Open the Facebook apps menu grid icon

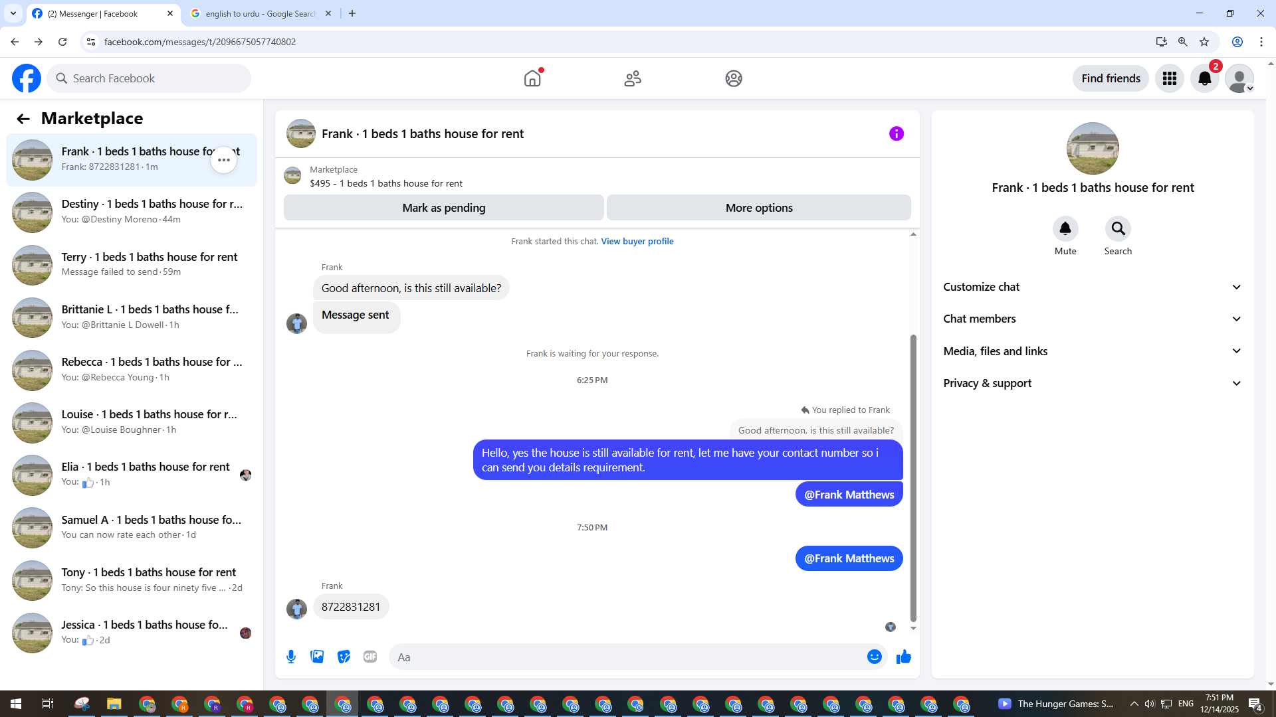click(x=1169, y=78)
